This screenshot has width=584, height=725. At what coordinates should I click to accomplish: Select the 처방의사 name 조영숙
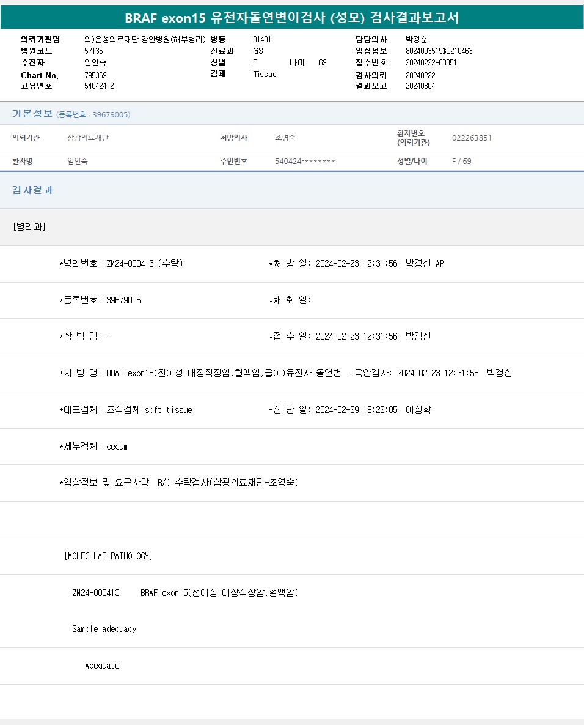285,138
